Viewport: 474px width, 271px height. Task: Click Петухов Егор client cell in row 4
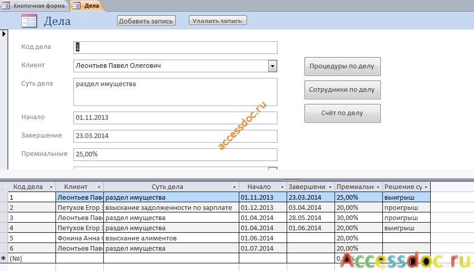(x=80, y=228)
